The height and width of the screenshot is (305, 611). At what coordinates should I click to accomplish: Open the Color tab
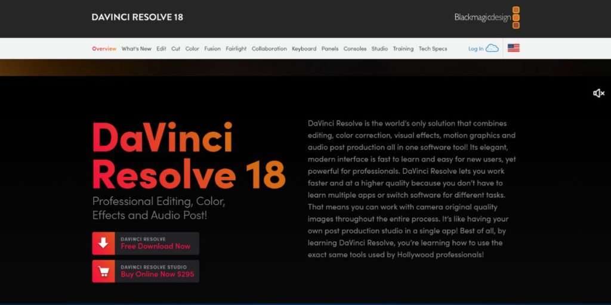point(192,49)
